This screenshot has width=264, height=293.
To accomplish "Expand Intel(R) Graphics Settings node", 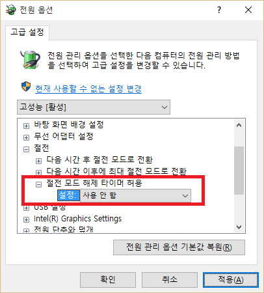I will pyautogui.click(x=26, y=219).
